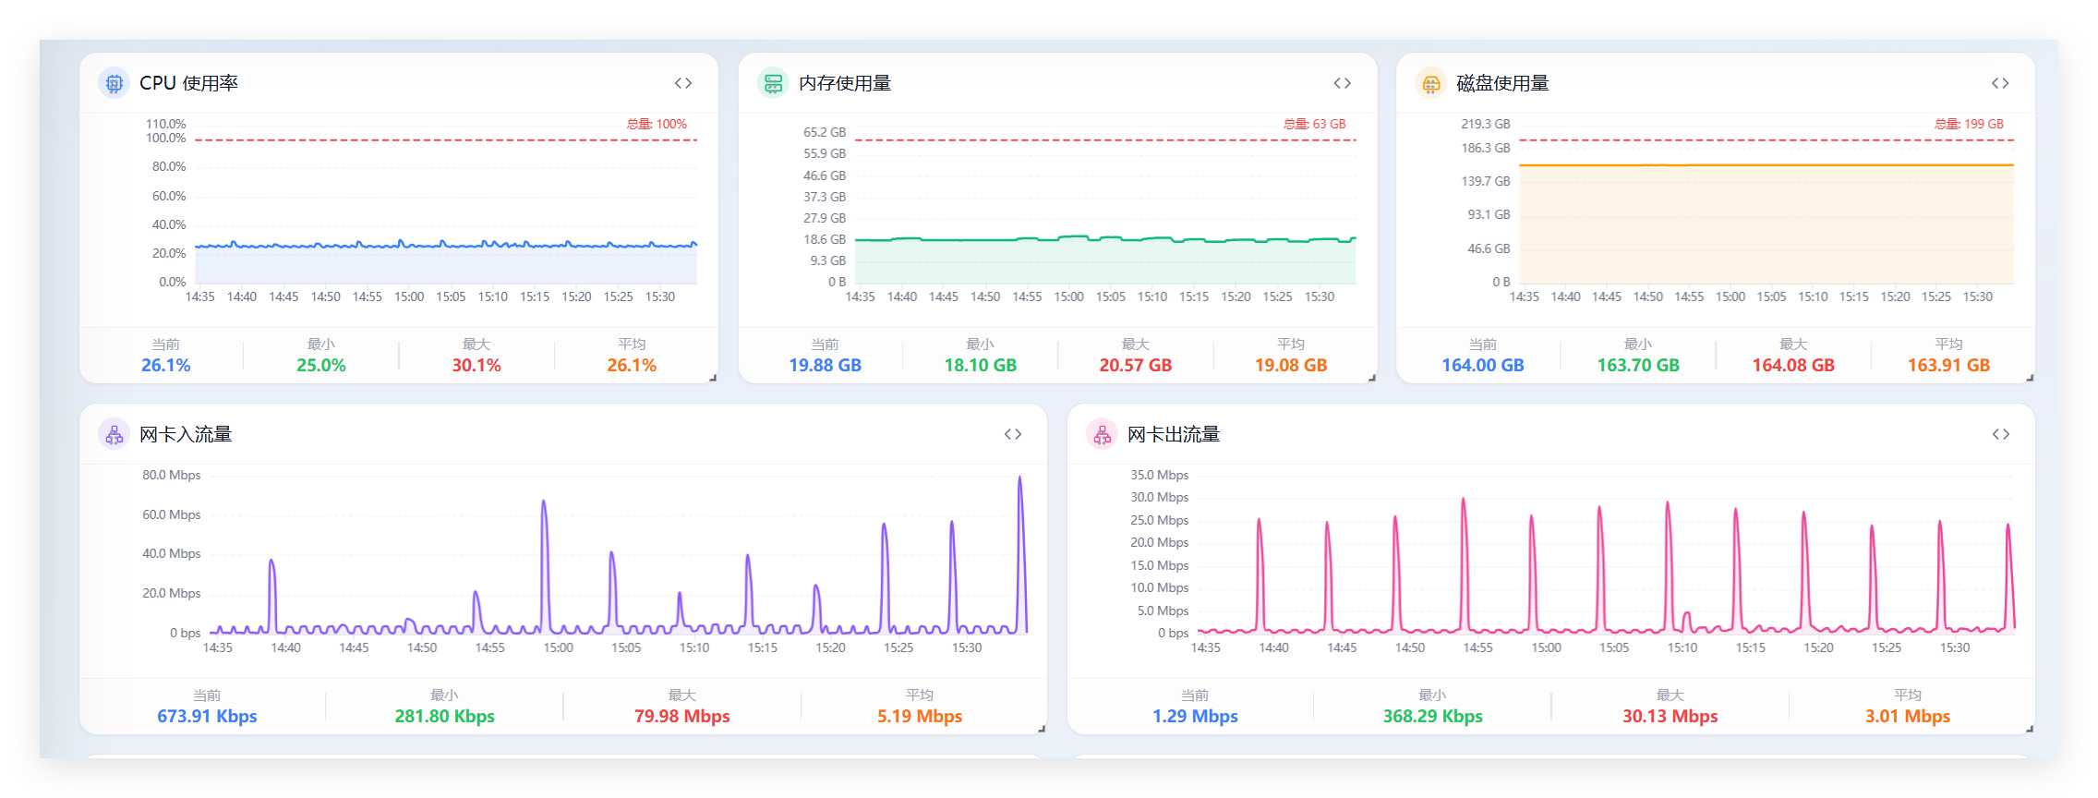The width and height of the screenshot is (2098, 798).
Task: Open embed code icon on 磁盘使用量 panel
Action: tap(2000, 83)
